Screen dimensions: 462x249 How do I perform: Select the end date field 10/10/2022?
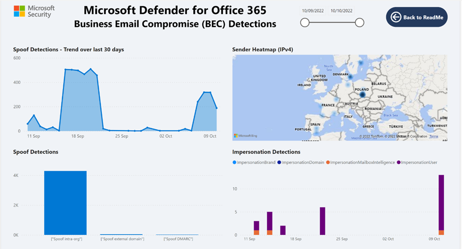[x=341, y=11]
